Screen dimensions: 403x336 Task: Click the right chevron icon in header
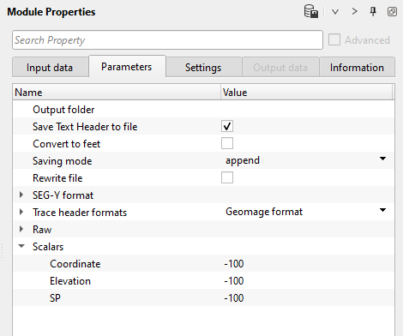(x=354, y=11)
